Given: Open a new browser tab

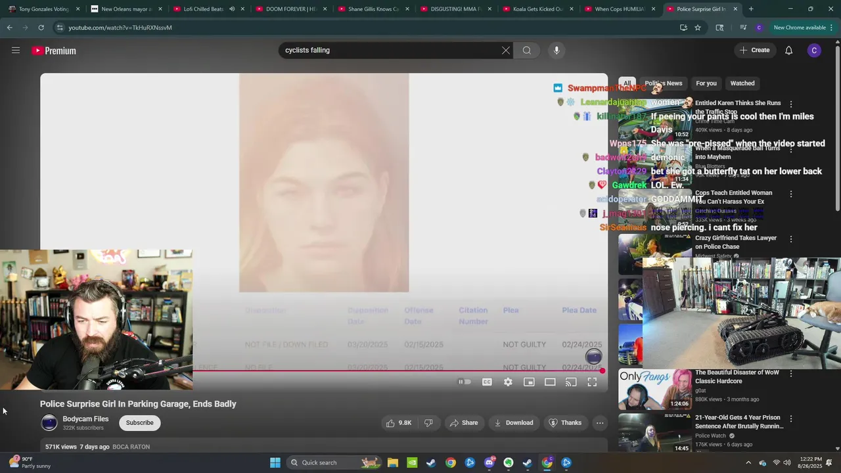Looking at the screenshot, I should pyautogui.click(x=751, y=9).
